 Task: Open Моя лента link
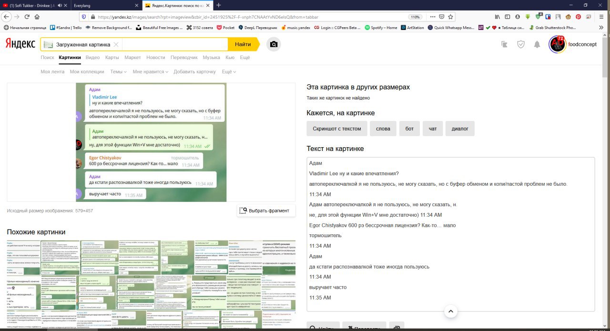pyautogui.click(x=52, y=72)
